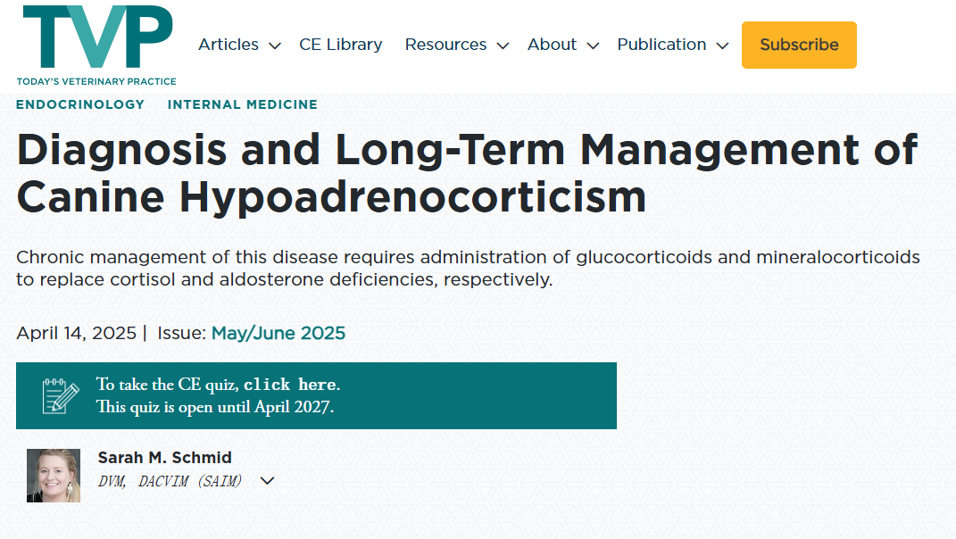
Task: Expand Sarah M. Schmid author details
Action: [x=267, y=481]
